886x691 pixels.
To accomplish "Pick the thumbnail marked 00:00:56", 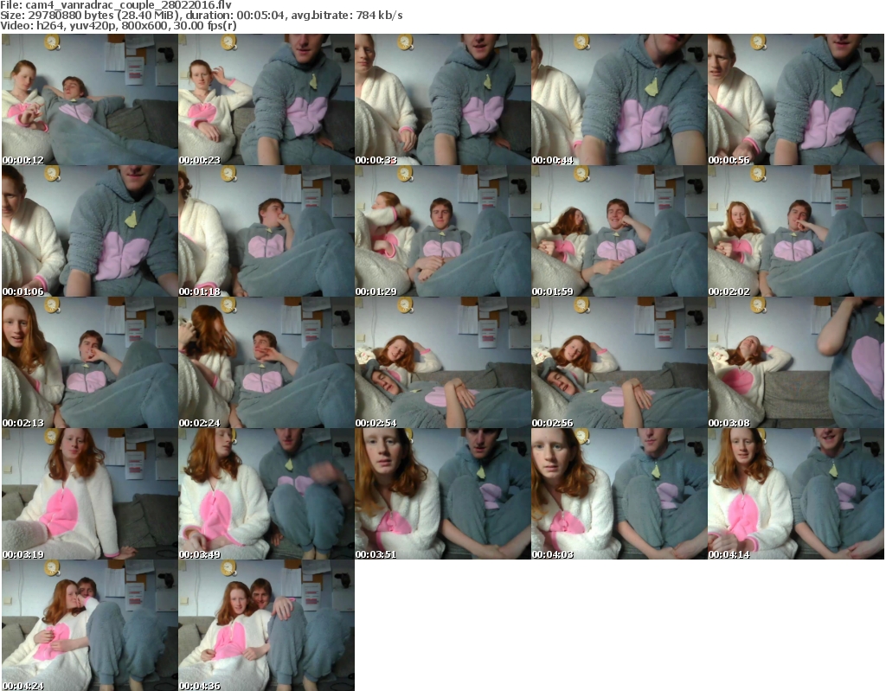I will coord(796,99).
